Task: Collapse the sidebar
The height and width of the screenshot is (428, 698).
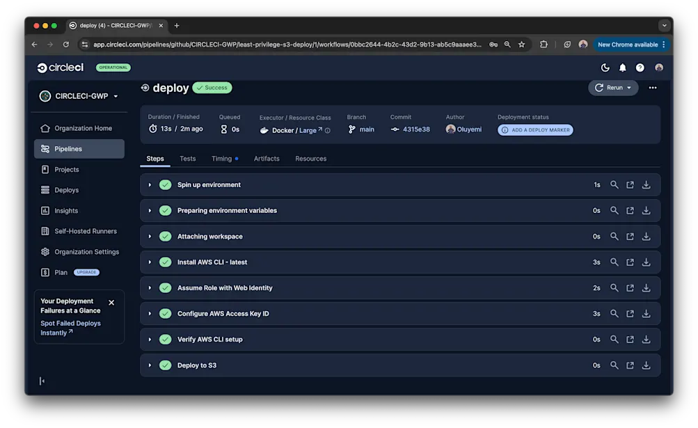Action: pyautogui.click(x=42, y=381)
